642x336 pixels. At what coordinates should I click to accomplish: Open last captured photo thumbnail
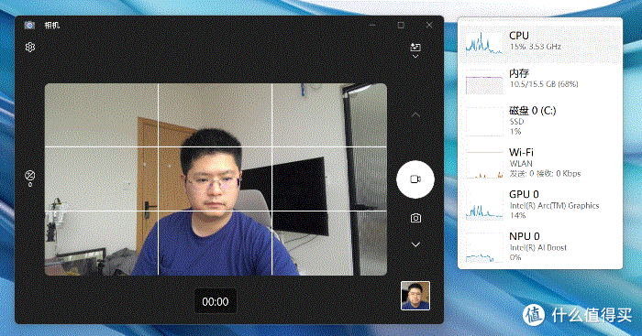[415, 296]
